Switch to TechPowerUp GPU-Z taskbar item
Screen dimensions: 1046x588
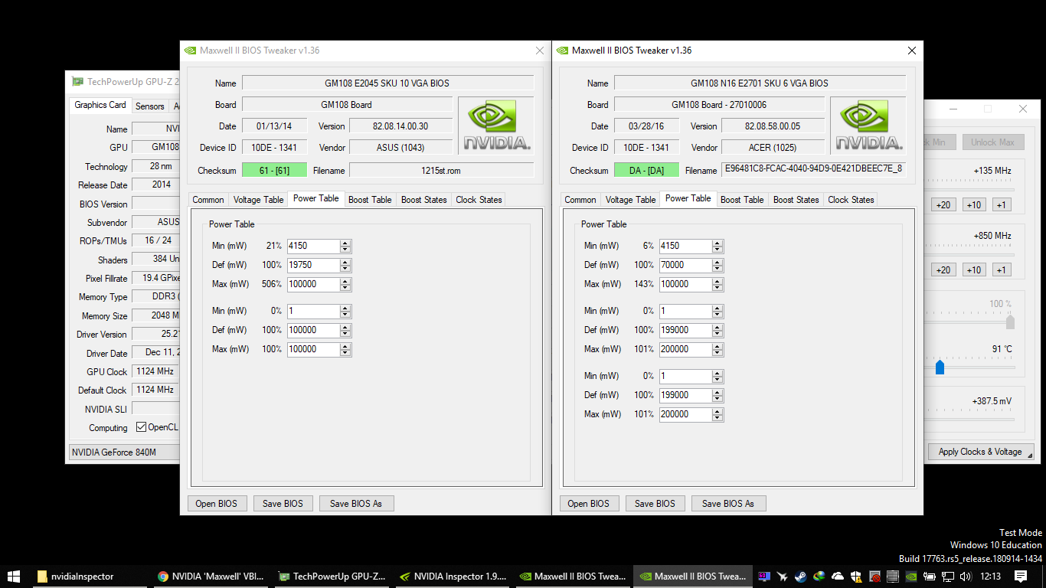click(x=332, y=577)
